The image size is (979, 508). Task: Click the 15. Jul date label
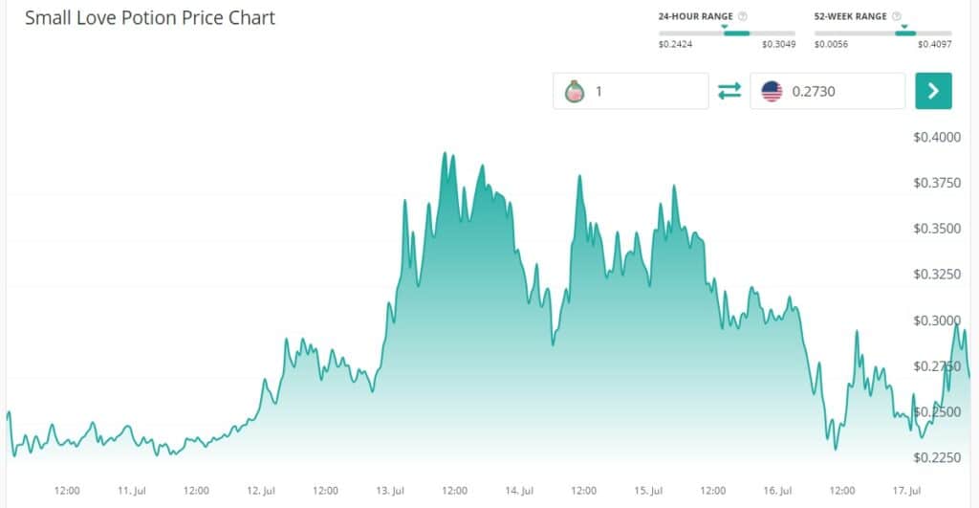(x=649, y=491)
